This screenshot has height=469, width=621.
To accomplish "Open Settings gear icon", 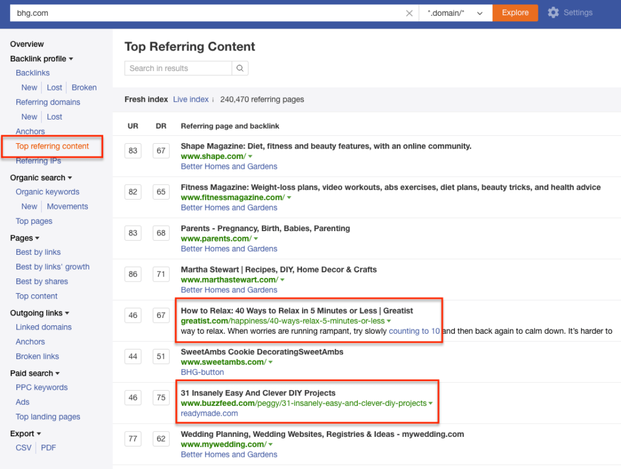I will click(553, 13).
